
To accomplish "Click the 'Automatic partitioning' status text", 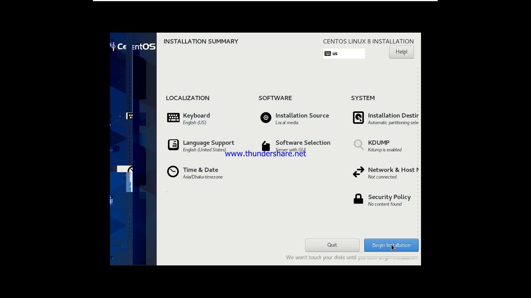I will click(393, 123).
